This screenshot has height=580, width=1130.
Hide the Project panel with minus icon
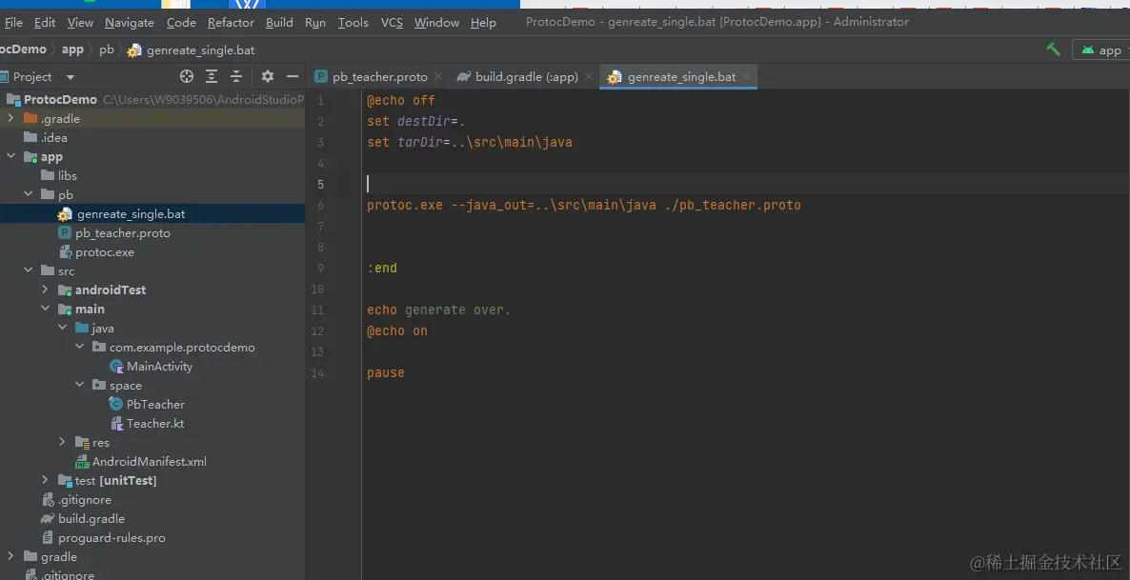[293, 76]
